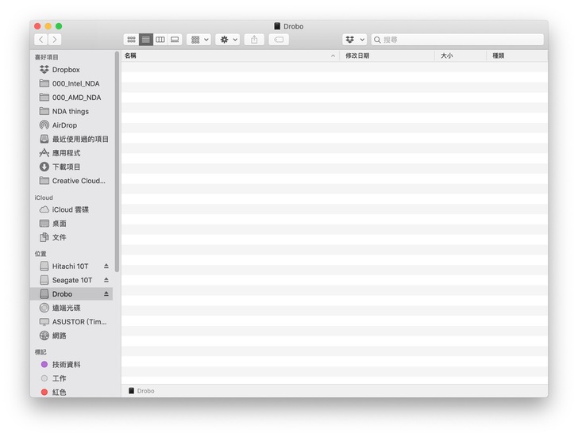Viewport: 578px width, 437px height.
Task: Open Dropbox in the sidebar
Action: [x=71, y=70]
